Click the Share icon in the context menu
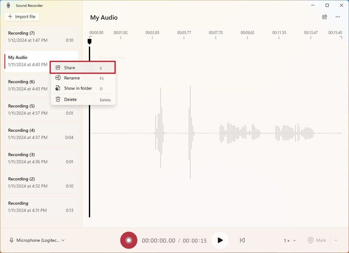The height and width of the screenshot is (253, 349). [x=58, y=67]
